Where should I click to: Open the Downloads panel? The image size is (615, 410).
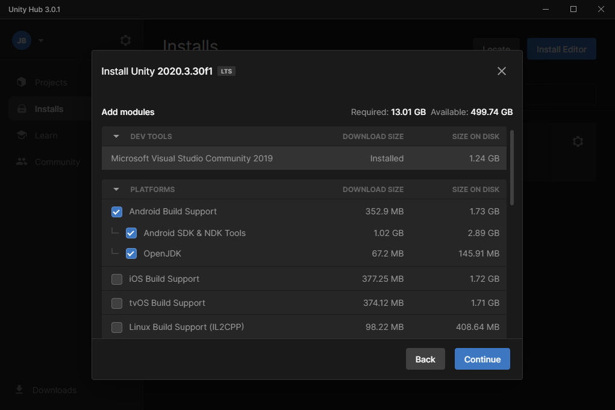(x=46, y=390)
